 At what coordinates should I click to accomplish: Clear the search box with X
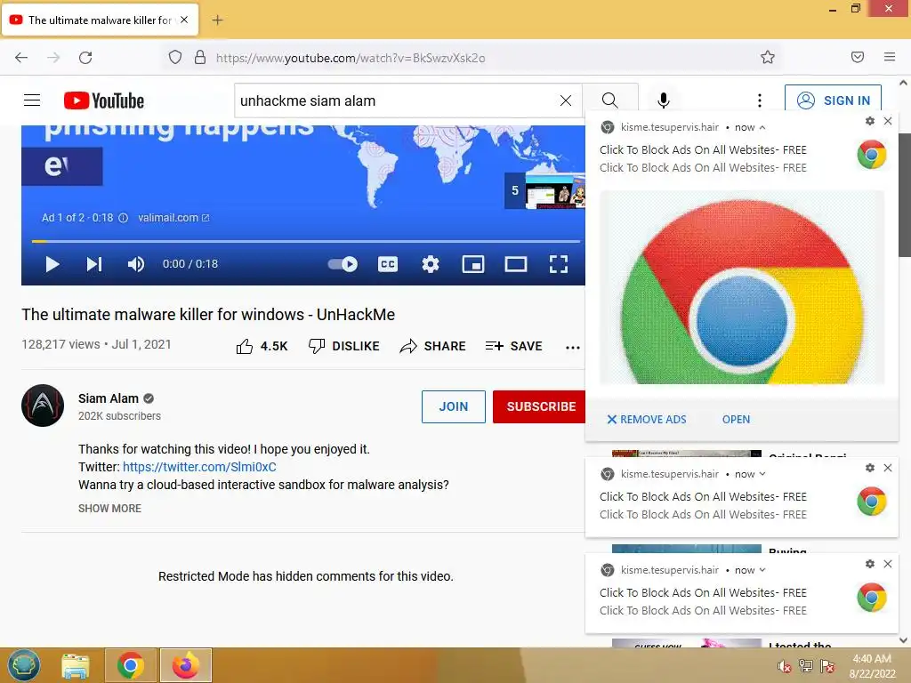pos(565,100)
